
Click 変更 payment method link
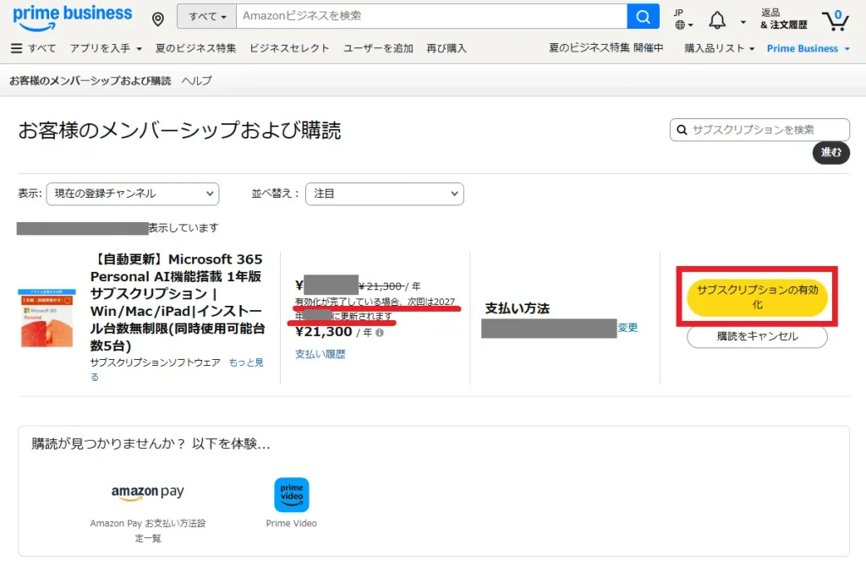click(x=628, y=328)
